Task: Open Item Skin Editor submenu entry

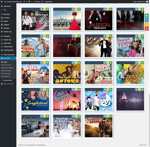Action: 6,65
